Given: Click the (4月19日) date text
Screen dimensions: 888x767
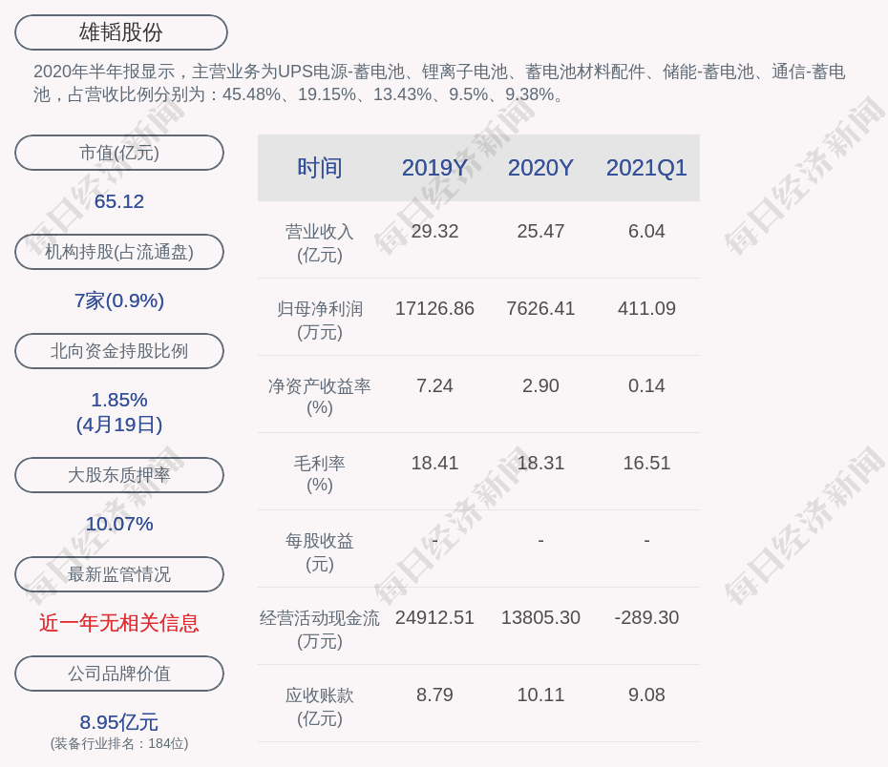Looking at the screenshot, I should pyautogui.click(x=119, y=425).
